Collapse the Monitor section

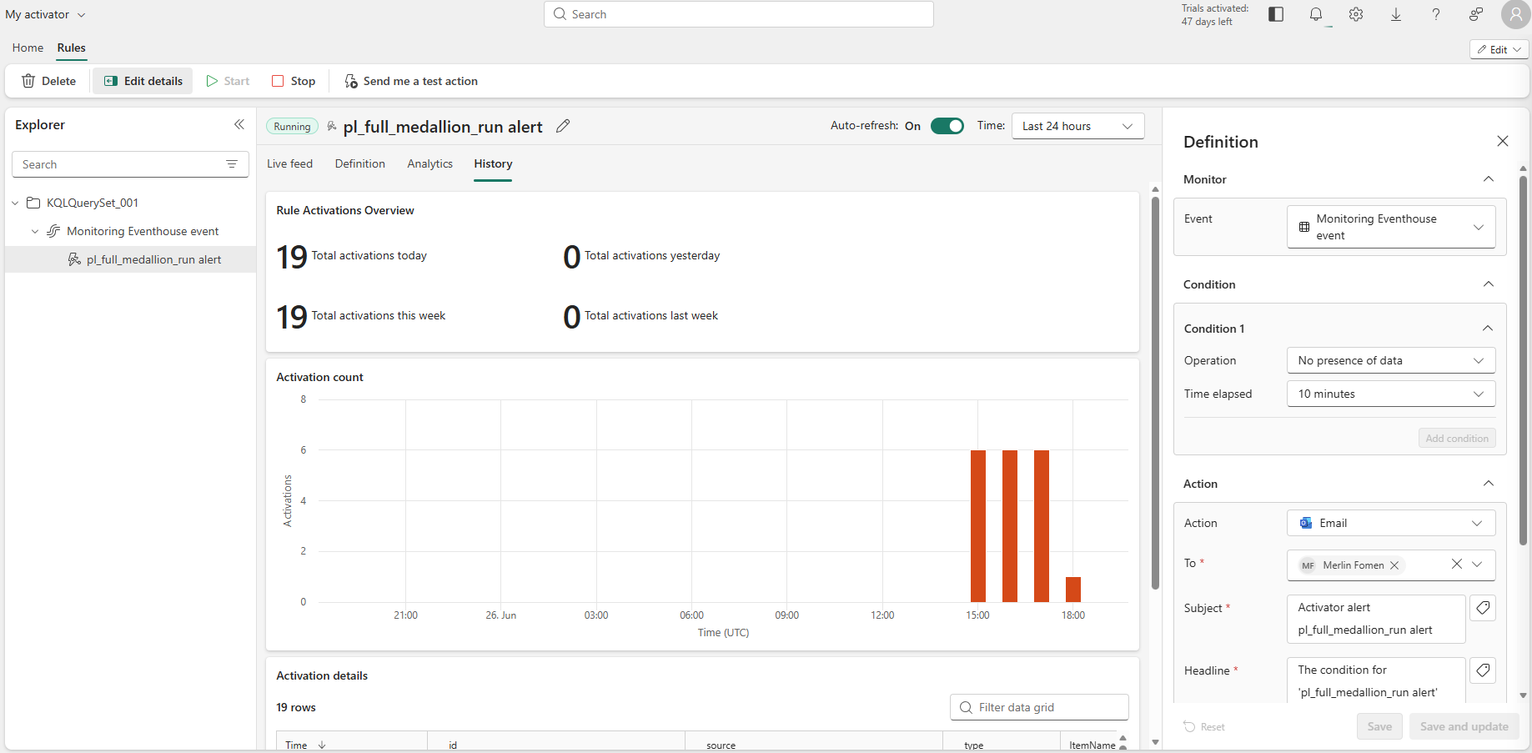[x=1489, y=179]
